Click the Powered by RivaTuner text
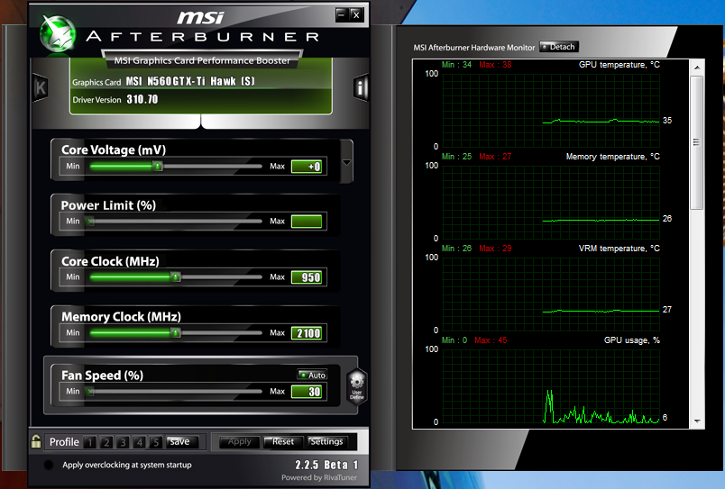The image size is (725, 489). pyautogui.click(x=319, y=477)
